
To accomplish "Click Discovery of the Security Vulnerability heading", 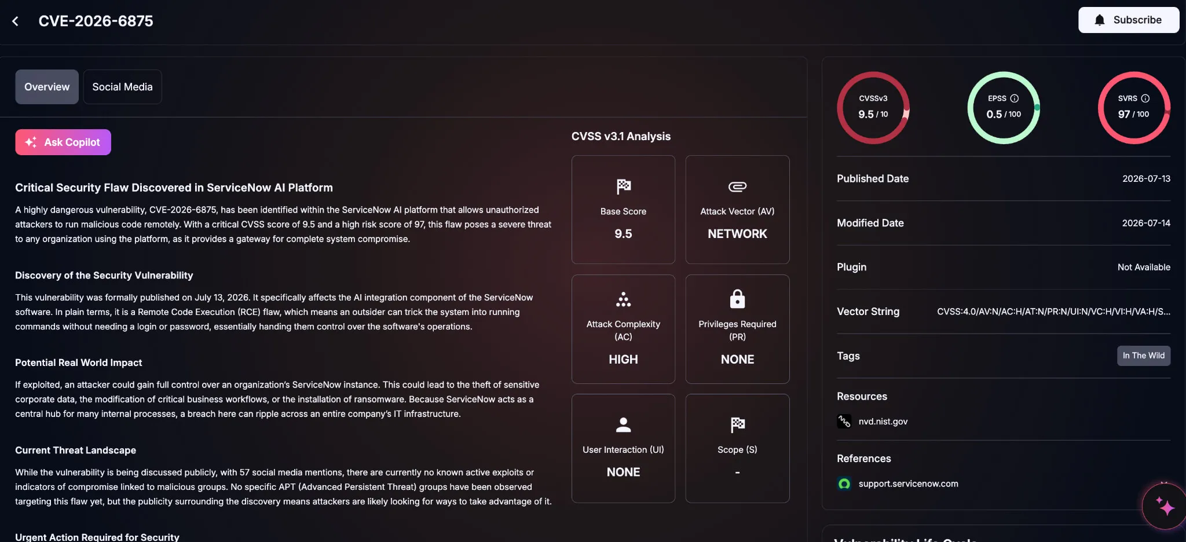I will coord(104,276).
